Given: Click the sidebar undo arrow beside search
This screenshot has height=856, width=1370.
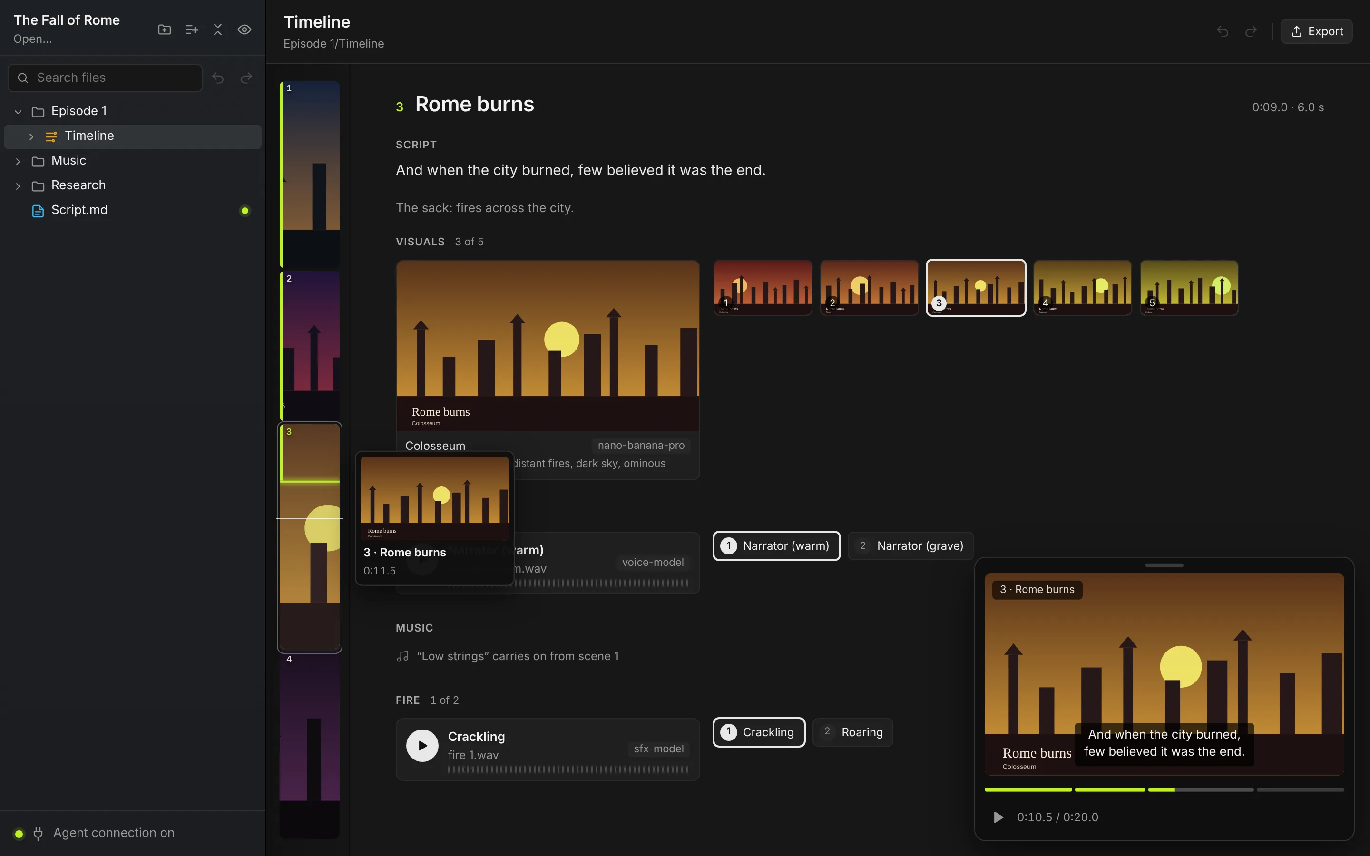Looking at the screenshot, I should [x=218, y=78].
